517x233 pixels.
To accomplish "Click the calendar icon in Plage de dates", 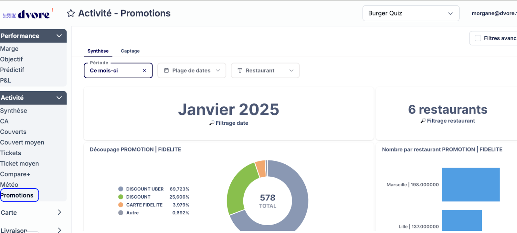I will click(x=166, y=70).
